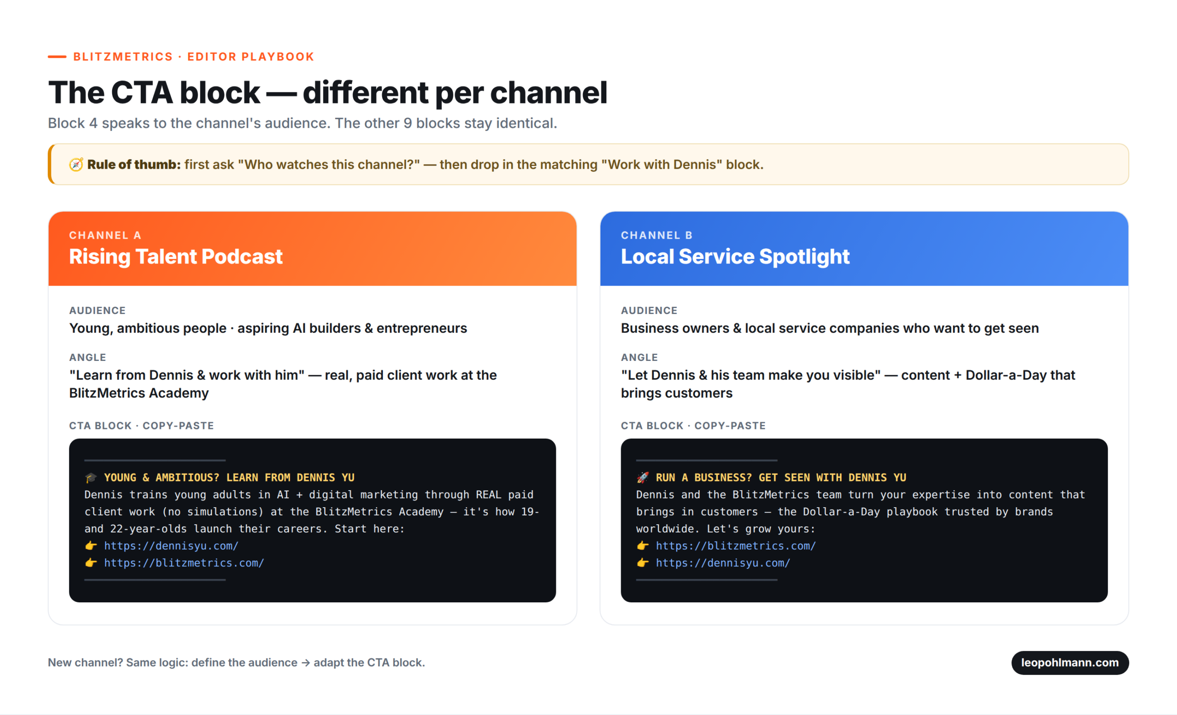
Task: Click the subtitle about Block 4 and channel audience
Action: (x=303, y=123)
